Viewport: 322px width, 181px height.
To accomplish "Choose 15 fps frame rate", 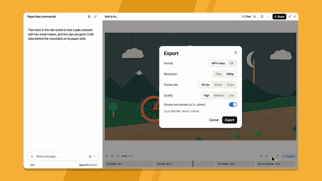I will pyautogui.click(x=230, y=85).
